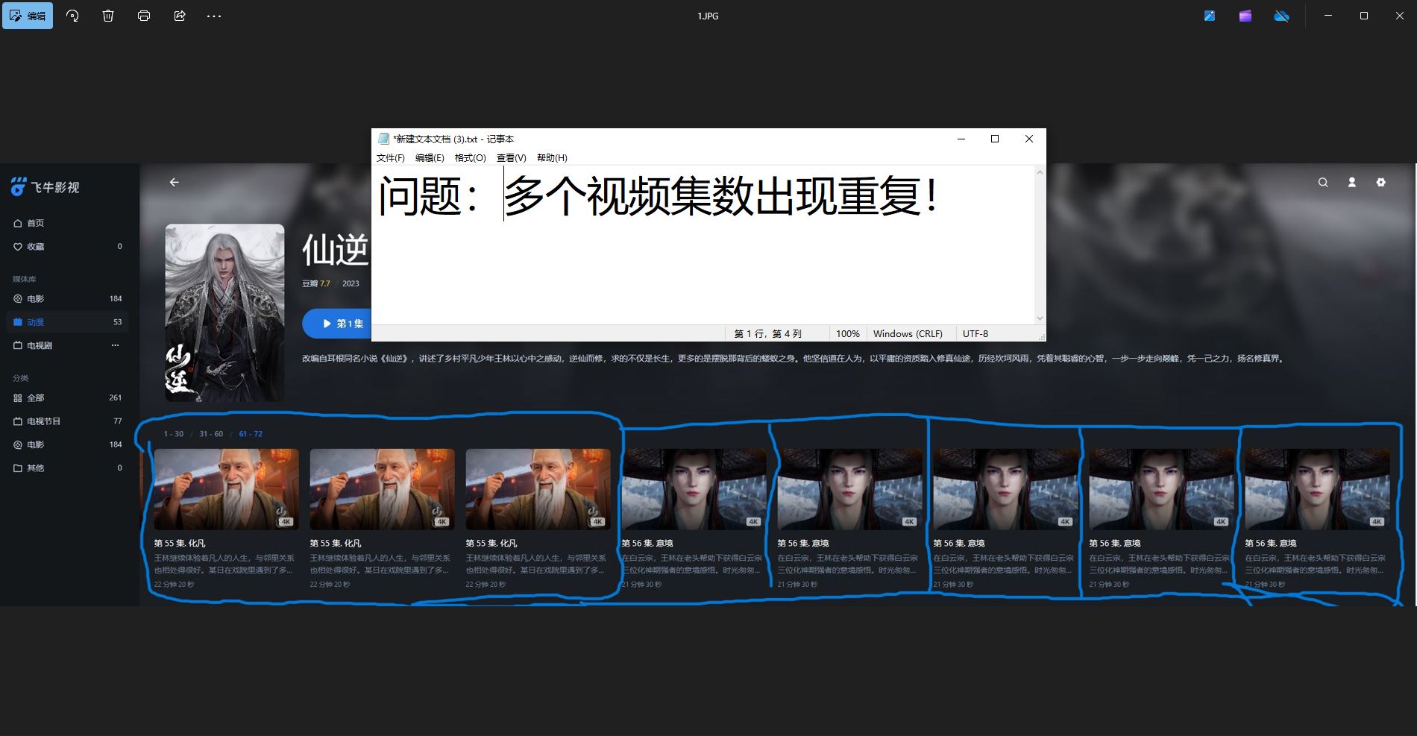This screenshot has height=736, width=1417.
Task: Open search via magnifier icon in 飞牛影视
Action: (1323, 182)
